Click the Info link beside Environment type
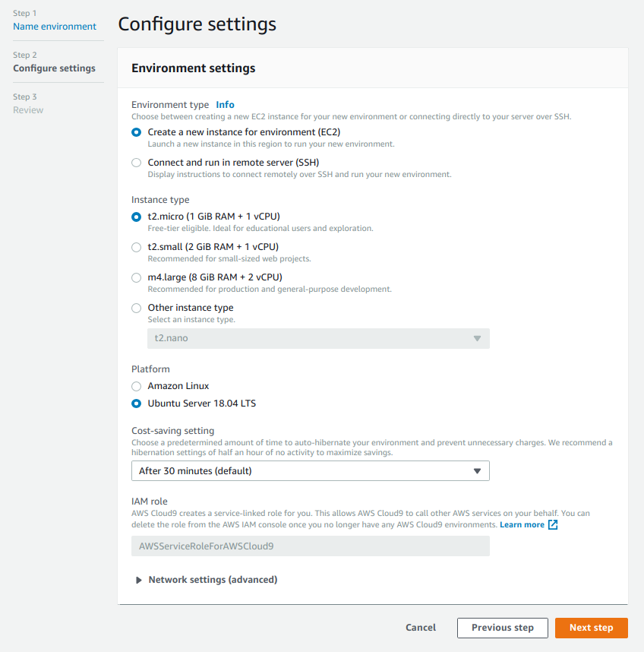 pyautogui.click(x=225, y=104)
